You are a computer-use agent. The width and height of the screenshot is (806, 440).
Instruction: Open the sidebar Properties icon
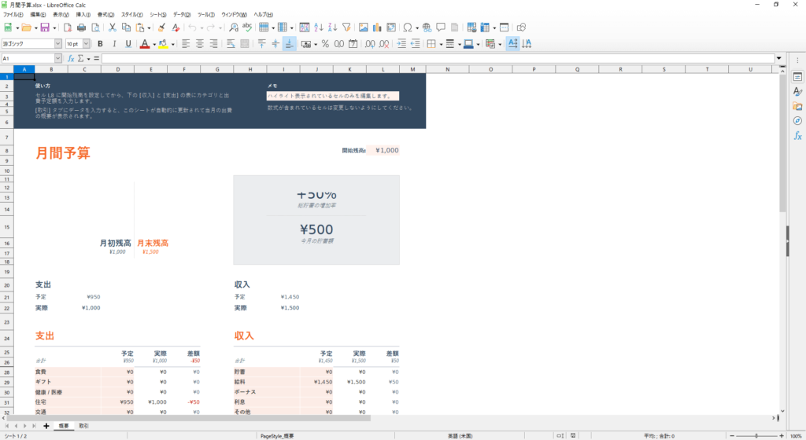point(797,77)
